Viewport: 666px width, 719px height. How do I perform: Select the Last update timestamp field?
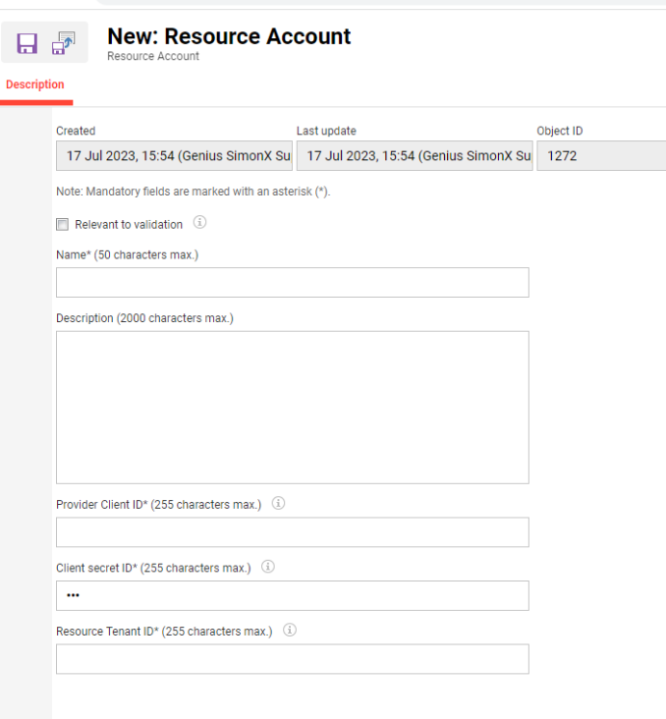[x=415, y=156]
